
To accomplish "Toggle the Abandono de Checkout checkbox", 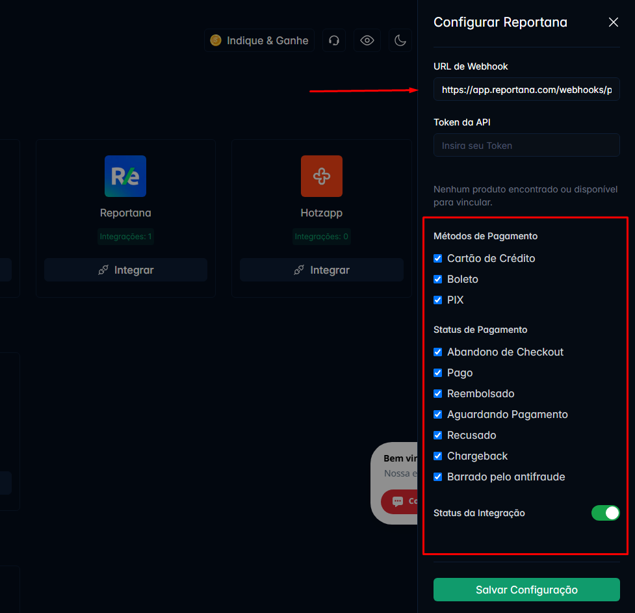I will [x=438, y=352].
